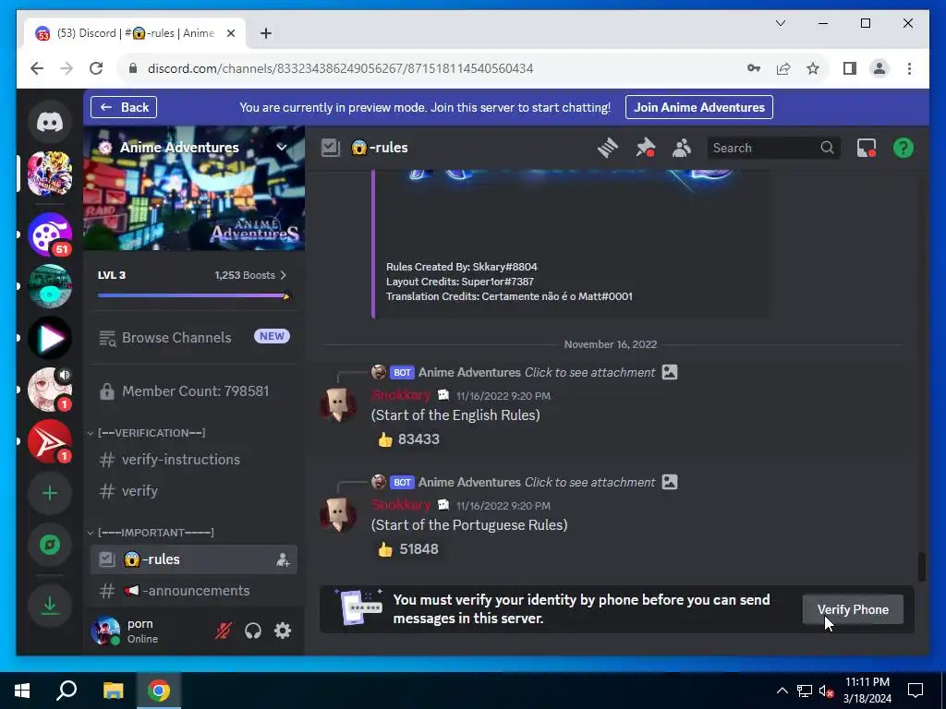
Task: Click Snokkary avatar on English Rules message
Action: (x=338, y=404)
